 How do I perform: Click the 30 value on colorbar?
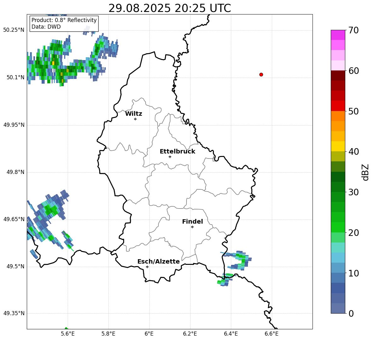pyautogui.click(x=353, y=192)
